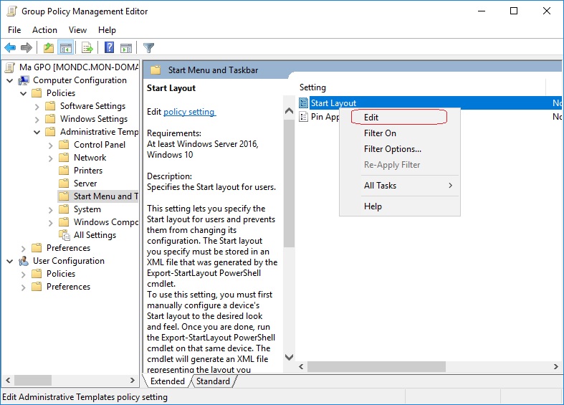Click the Group Policy Management Editor title icon
This screenshot has width=564, height=405.
click(x=12, y=11)
